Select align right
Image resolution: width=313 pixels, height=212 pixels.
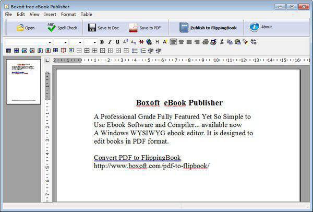(197, 42)
